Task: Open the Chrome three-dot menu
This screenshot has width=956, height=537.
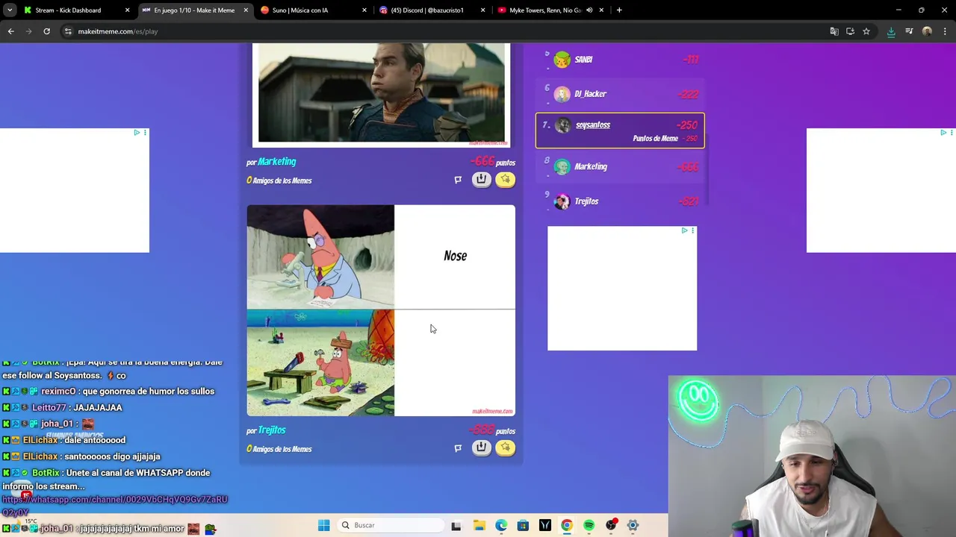Action: [945, 31]
